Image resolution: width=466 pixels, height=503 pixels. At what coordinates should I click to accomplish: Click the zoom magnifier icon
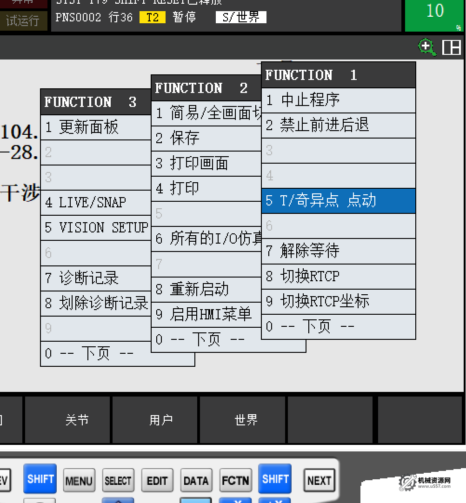click(x=426, y=47)
